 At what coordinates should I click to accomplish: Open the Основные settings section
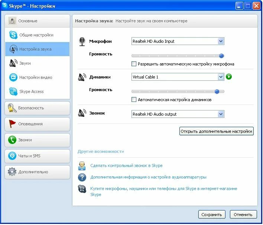click(37, 21)
